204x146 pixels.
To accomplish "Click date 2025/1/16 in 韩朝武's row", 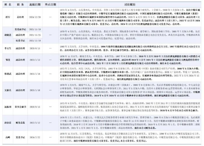I will (35, 74).
